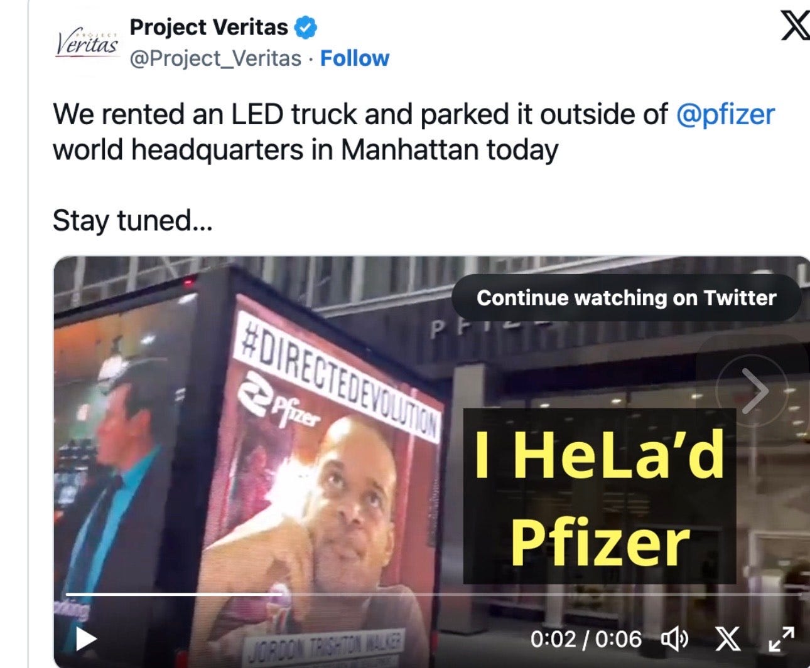Open the @Project_Veritas handle

215,58
